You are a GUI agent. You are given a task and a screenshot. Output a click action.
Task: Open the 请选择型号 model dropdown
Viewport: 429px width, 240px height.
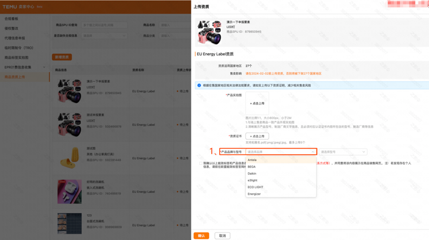click(x=343, y=152)
